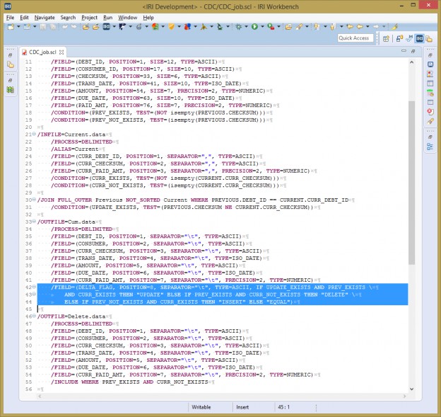Open the Back history dropdown arrow
This screenshot has height=417, width=441.
[367, 27]
